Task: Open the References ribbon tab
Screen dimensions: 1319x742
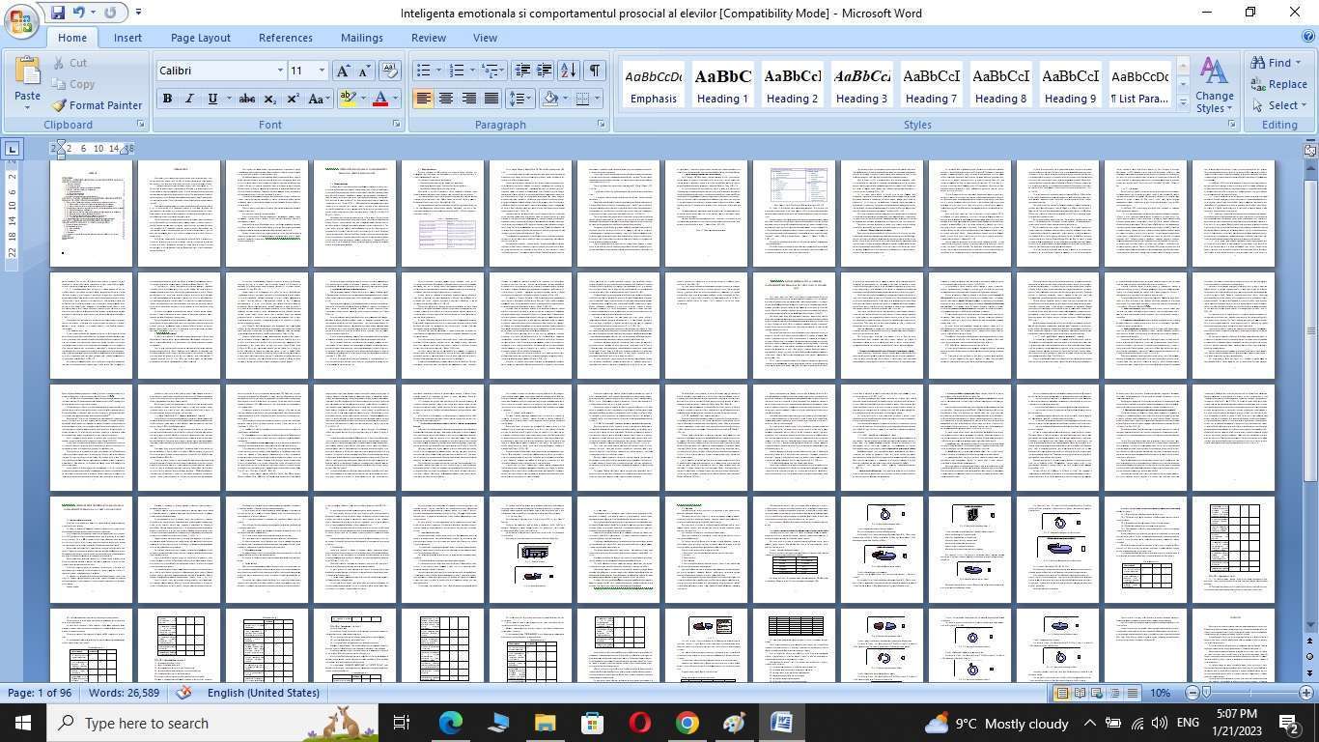Action: pos(285,38)
